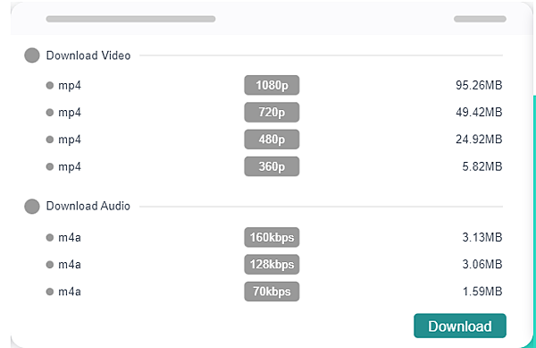
Task: Click the long gray title placeholder bar
Action: (131, 19)
